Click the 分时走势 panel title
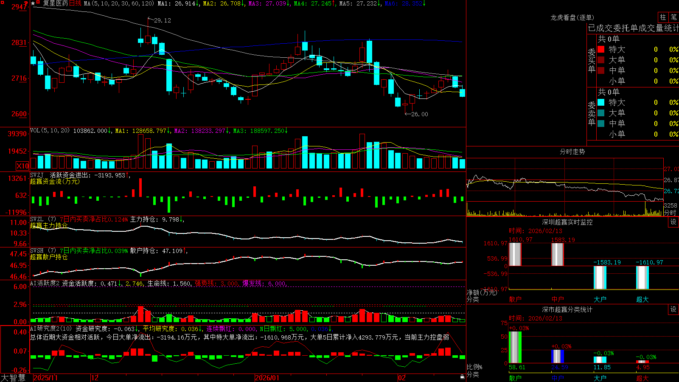This screenshot has height=382, width=679. pos(572,152)
